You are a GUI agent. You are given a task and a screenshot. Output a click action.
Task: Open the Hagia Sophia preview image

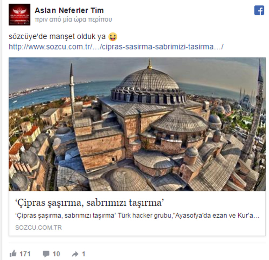point(137,124)
